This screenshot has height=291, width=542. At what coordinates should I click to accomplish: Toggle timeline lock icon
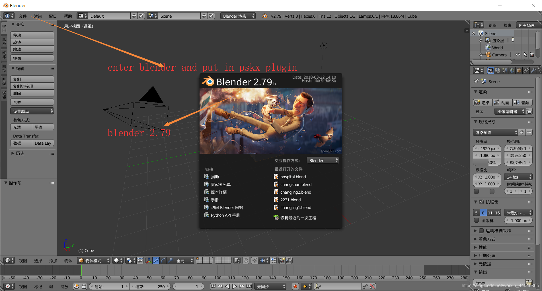[x=84, y=286]
